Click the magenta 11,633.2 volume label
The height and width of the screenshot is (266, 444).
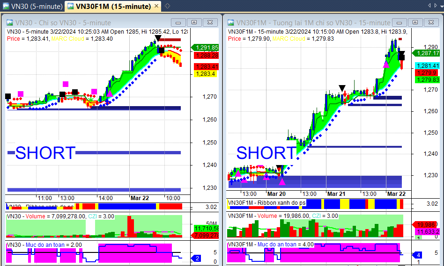click(x=427, y=232)
